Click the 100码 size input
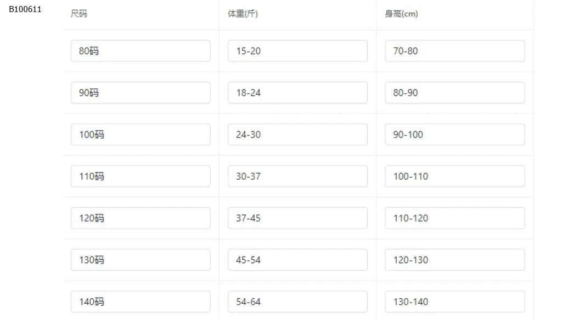Screen dimensions: 579x336 (x=140, y=134)
